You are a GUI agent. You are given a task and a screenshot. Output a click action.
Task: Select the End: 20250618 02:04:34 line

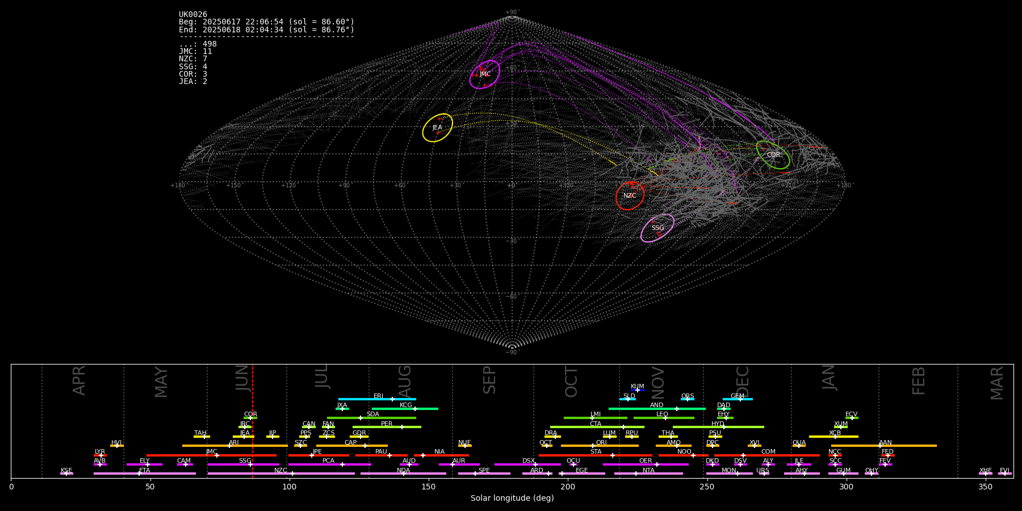click(x=266, y=30)
